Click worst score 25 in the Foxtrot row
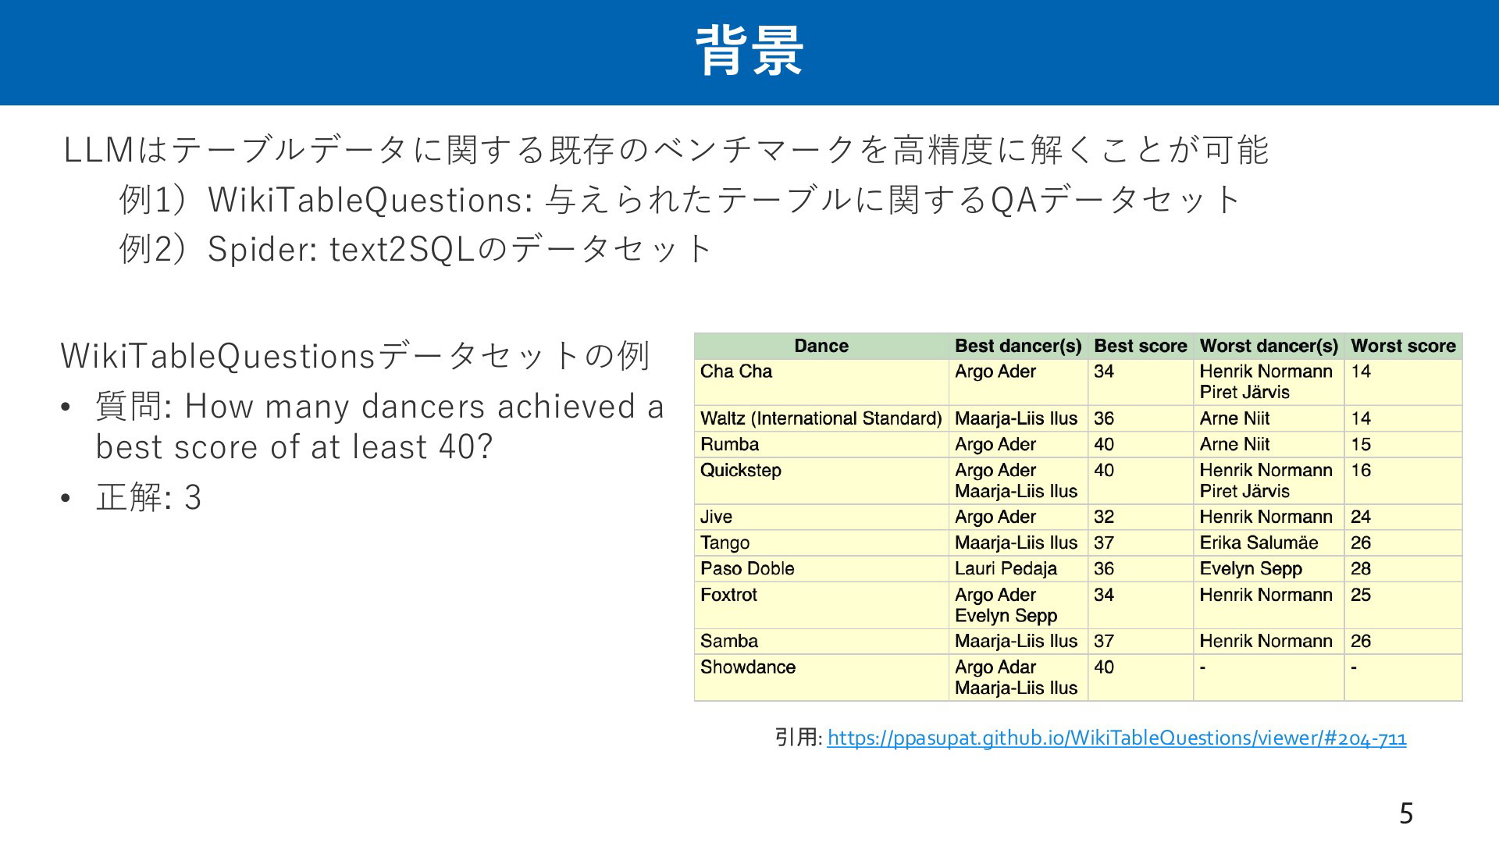Image resolution: width=1499 pixels, height=843 pixels. tap(1361, 595)
